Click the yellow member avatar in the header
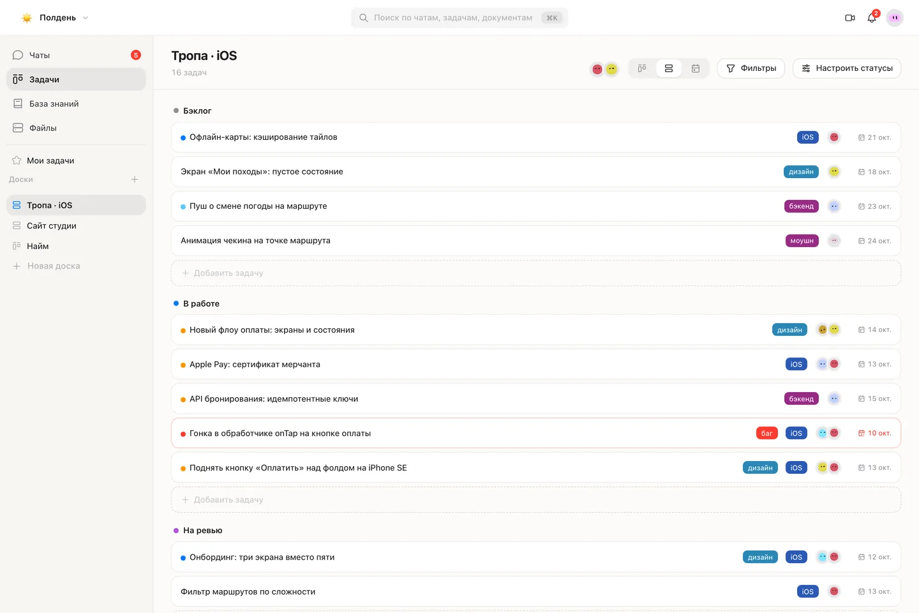 (611, 69)
